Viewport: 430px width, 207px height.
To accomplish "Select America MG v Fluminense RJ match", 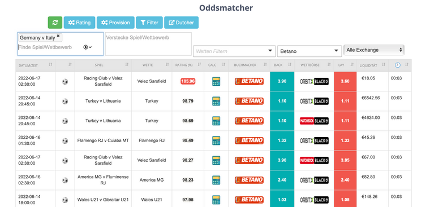I will pos(103,180).
